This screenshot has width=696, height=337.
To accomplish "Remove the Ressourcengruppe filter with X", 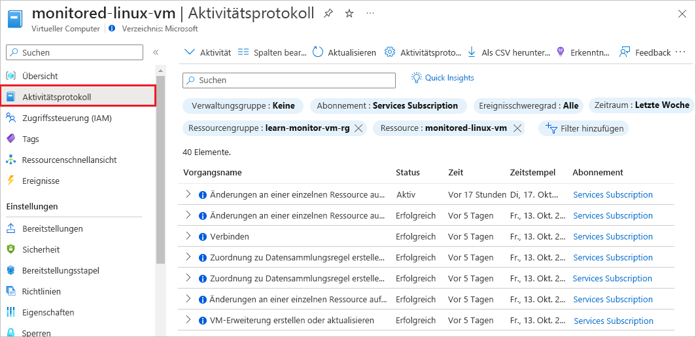I will pyautogui.click(x=359, y=128).
